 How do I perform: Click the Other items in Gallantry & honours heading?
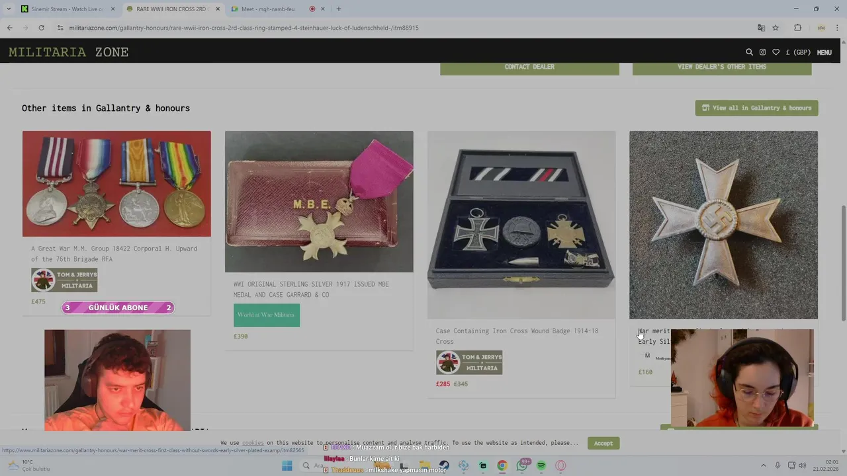coord(106,108)
